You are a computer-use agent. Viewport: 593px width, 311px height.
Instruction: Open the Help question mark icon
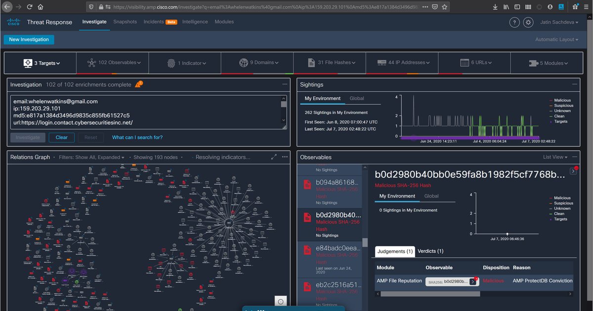(514, 22)
